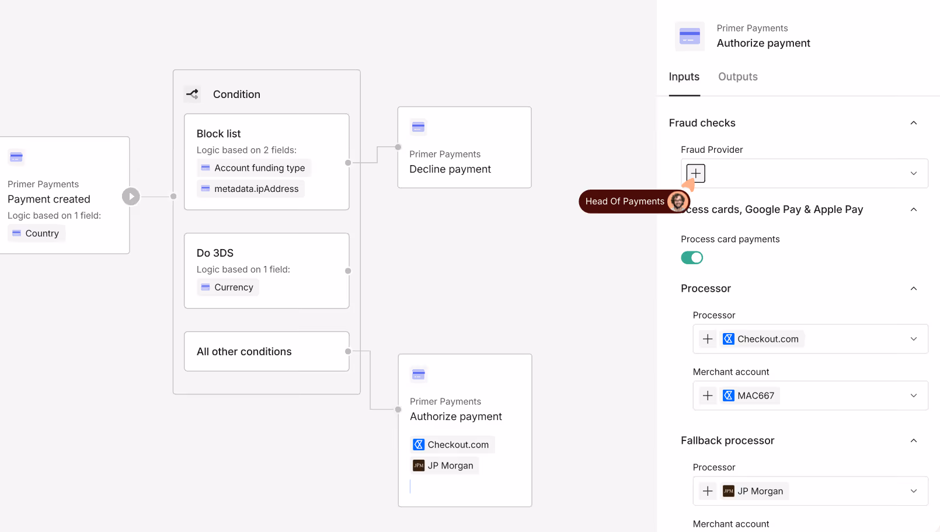Viewport: 940px width, 532px height.
Task: Click the card icon in the Authorize payment panel header
Action: [x=690, y=36]
